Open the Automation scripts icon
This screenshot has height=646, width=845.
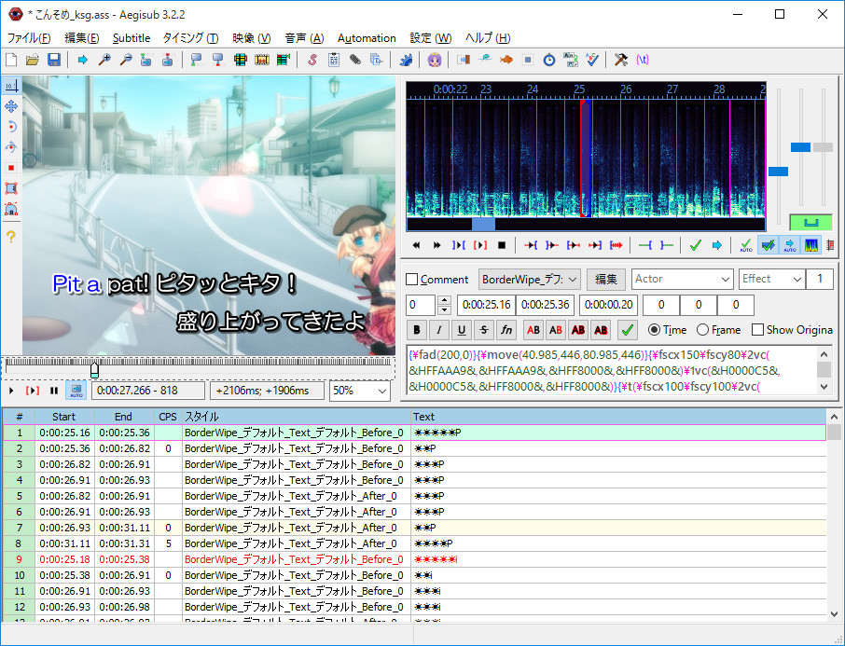[406, 60]
